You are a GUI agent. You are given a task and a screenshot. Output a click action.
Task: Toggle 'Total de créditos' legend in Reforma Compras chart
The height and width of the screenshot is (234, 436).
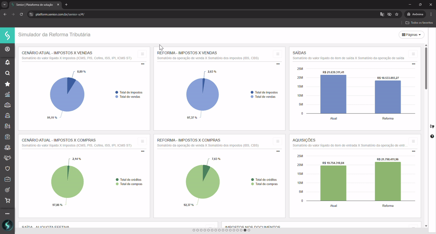pyautogui.click(x=266, y=180)
